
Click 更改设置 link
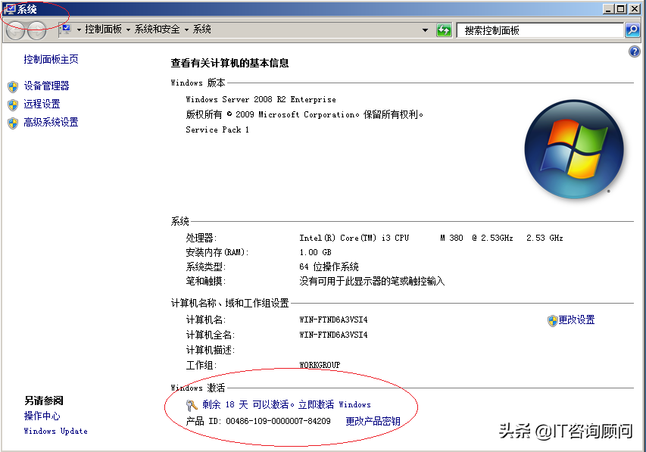(576, 320)
